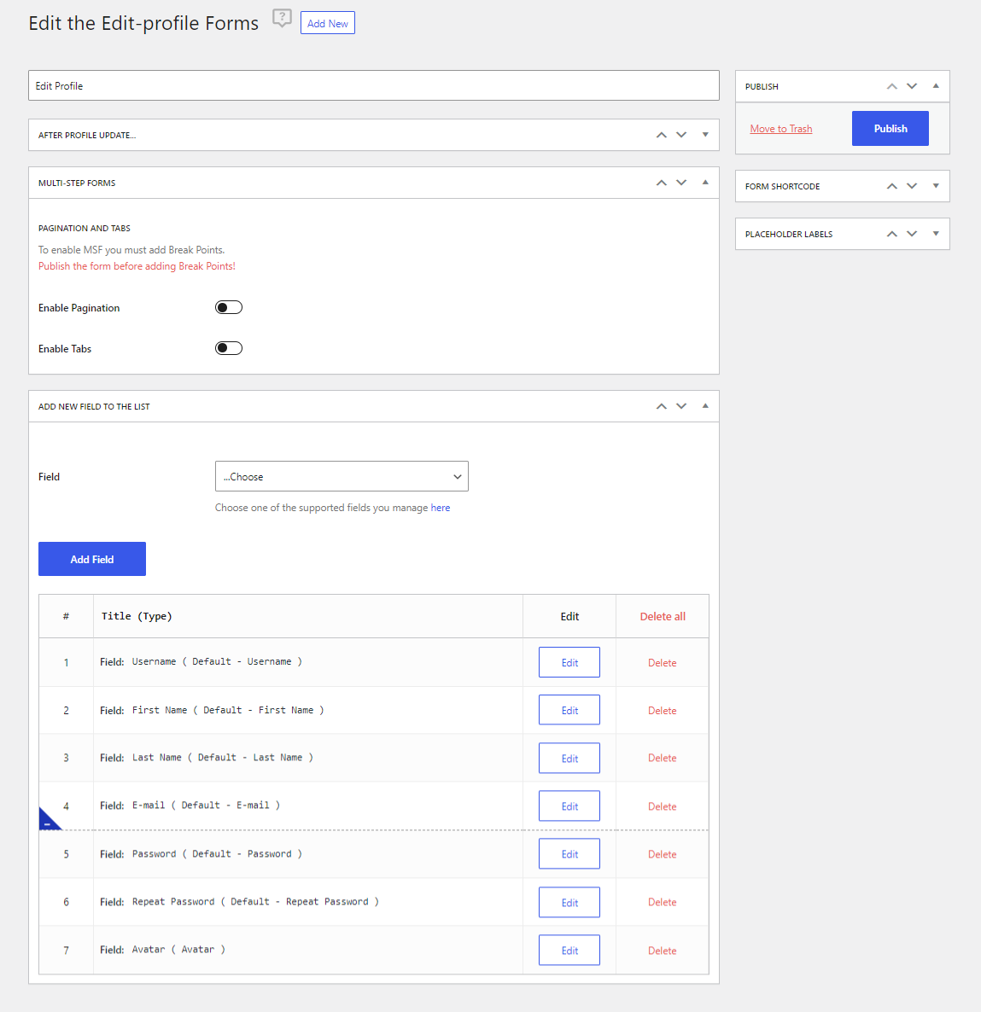This screenshot has width=981, height=1012.
Task: Click the Add Field button
Action: 91,559
